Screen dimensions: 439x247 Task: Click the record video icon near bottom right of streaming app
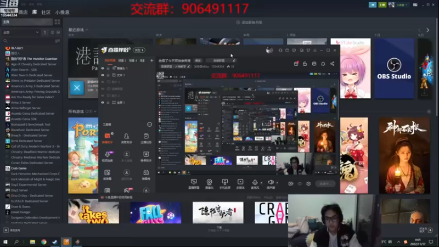tap(291, 184)
